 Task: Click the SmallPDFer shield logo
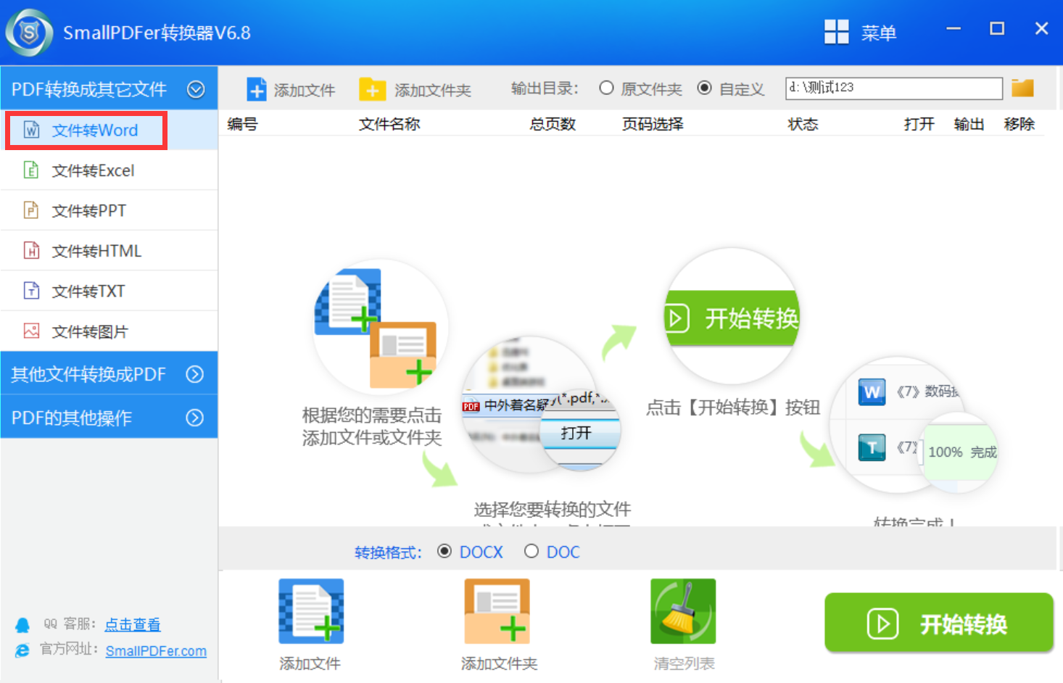29,33
